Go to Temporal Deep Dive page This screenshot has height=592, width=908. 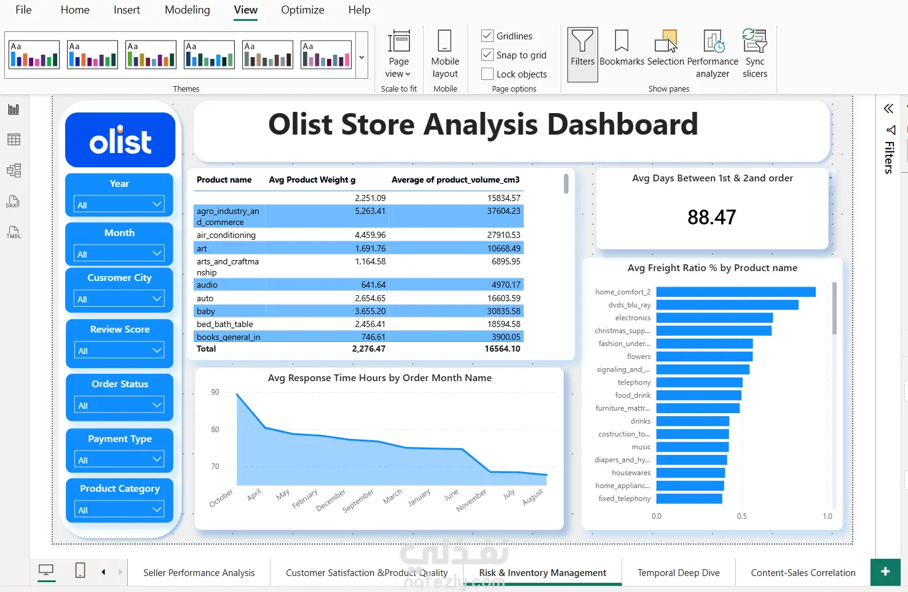[679, 572]
